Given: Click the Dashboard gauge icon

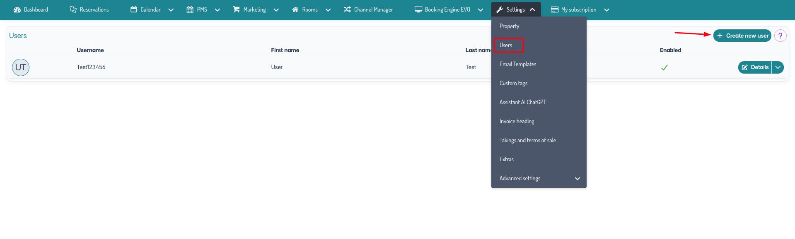Looking at the screenshot, I should click(x=17, y=10).
